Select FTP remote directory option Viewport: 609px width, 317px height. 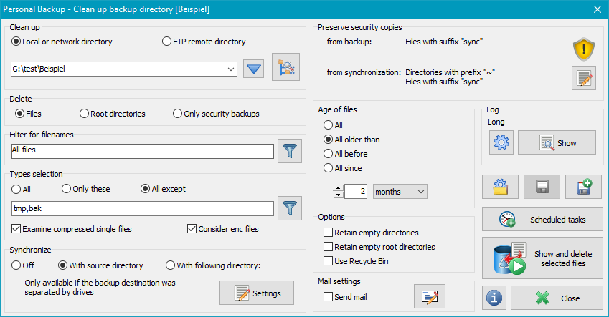click(x=204, y=42)
